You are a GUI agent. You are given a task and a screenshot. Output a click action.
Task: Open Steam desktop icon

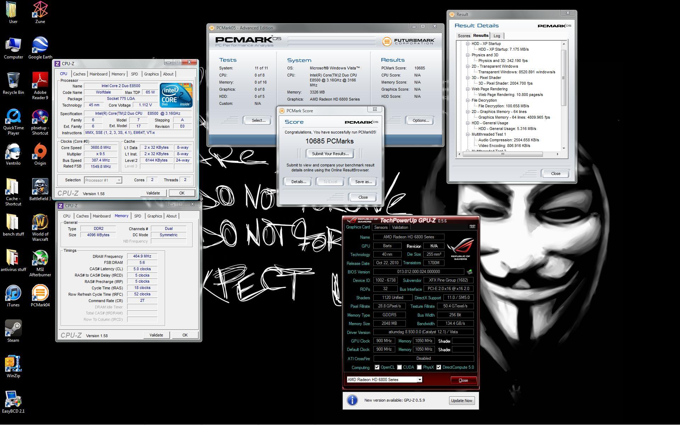coord(13,331)
